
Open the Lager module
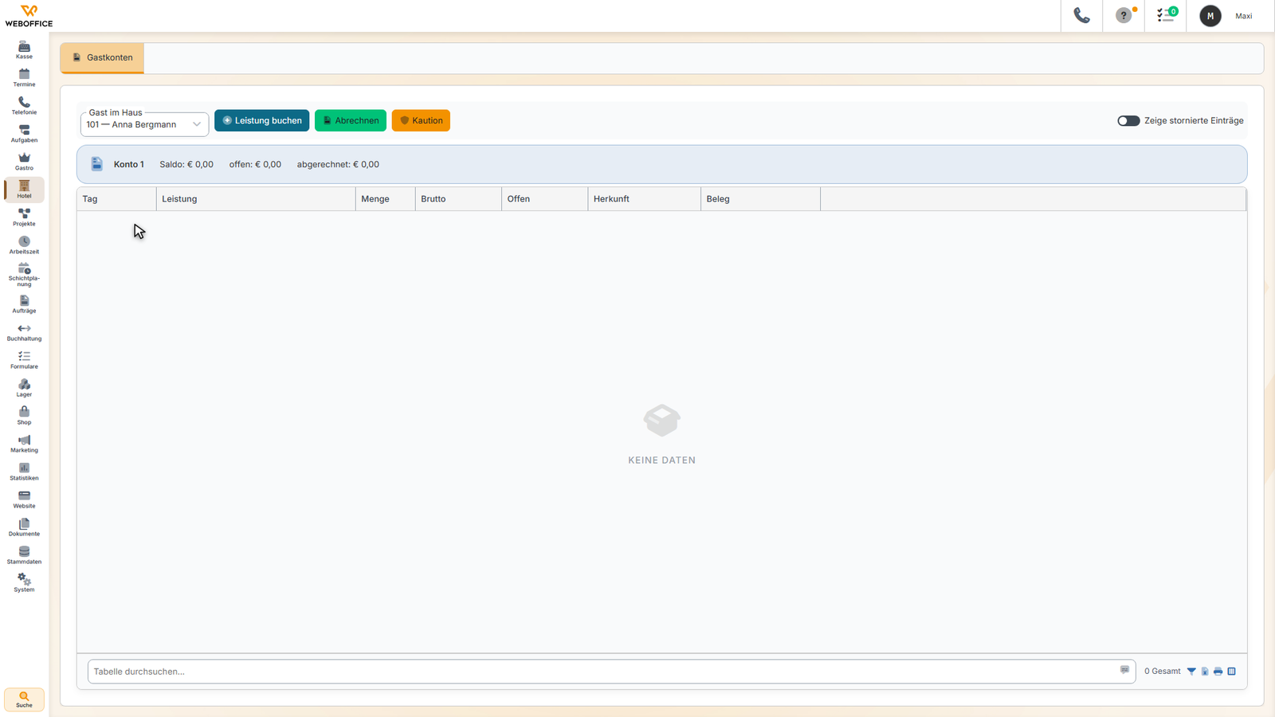click(24, 388)
